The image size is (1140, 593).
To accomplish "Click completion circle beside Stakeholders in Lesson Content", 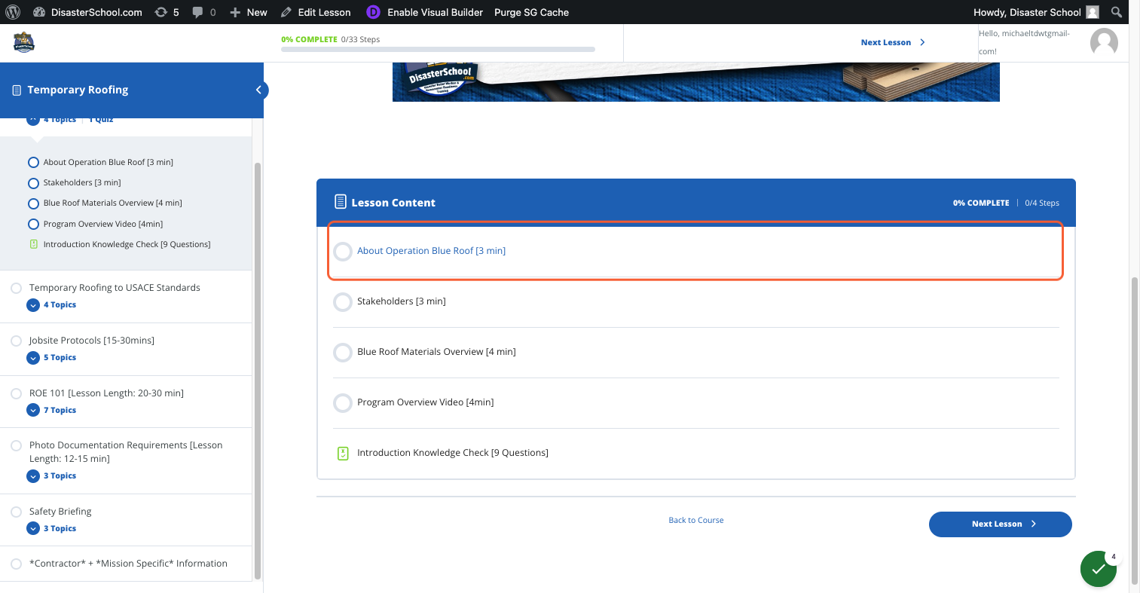I will click(343, 301).
